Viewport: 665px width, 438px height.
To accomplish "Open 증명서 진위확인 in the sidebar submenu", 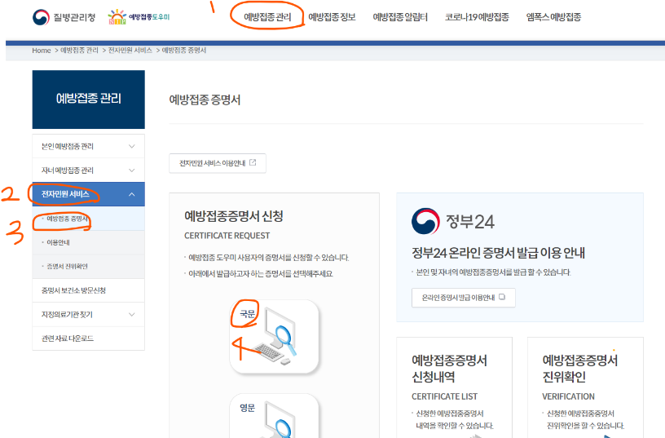I will click(89, 266).
